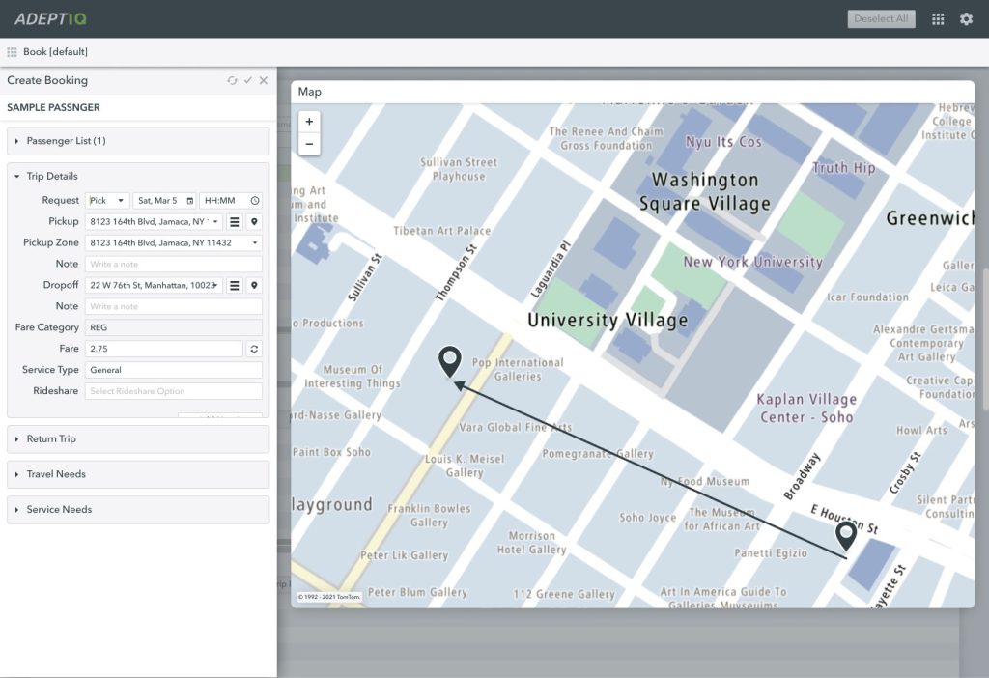Click the map zoom in button

(x=309, y=122)
